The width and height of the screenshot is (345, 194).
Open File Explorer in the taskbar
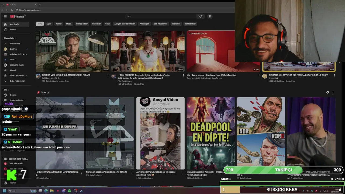52,191
